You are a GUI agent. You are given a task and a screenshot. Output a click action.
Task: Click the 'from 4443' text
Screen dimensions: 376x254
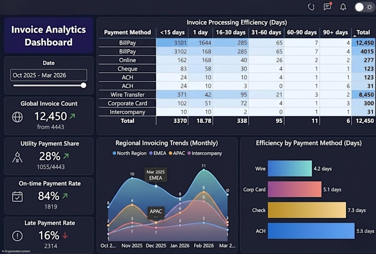click(51, 127)
